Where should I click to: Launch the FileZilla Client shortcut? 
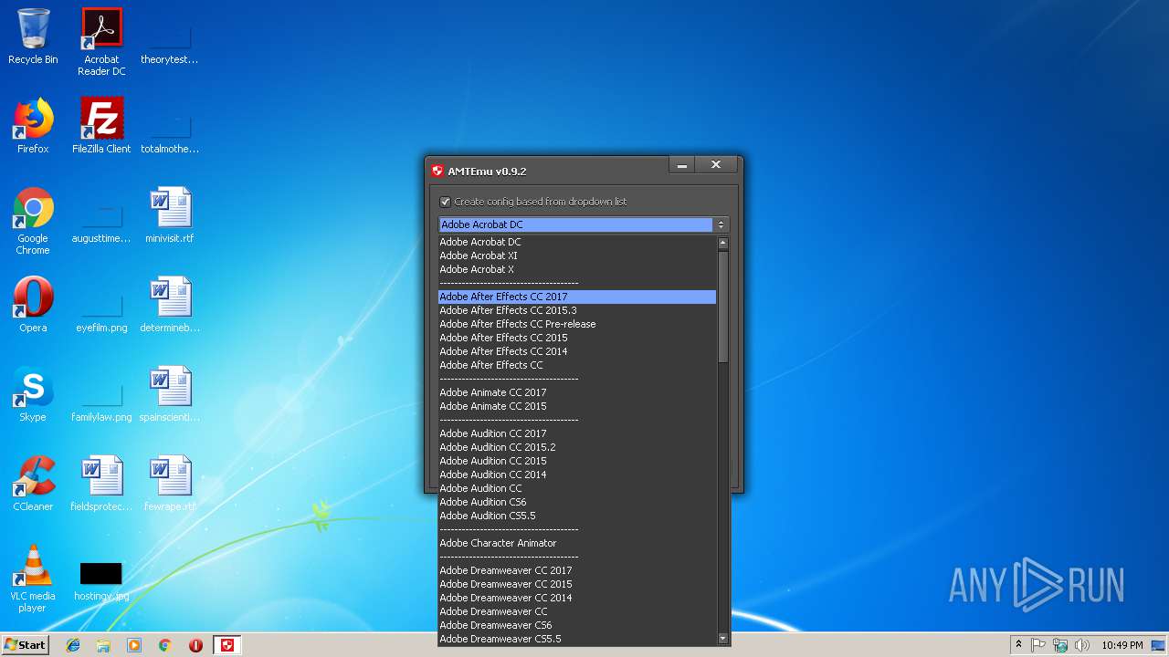tap(101, 126)
